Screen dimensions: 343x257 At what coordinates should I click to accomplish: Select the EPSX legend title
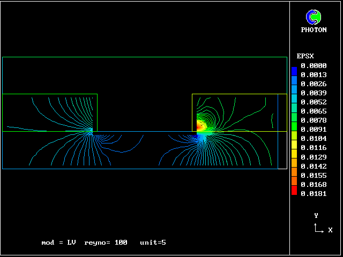[305, 56]
